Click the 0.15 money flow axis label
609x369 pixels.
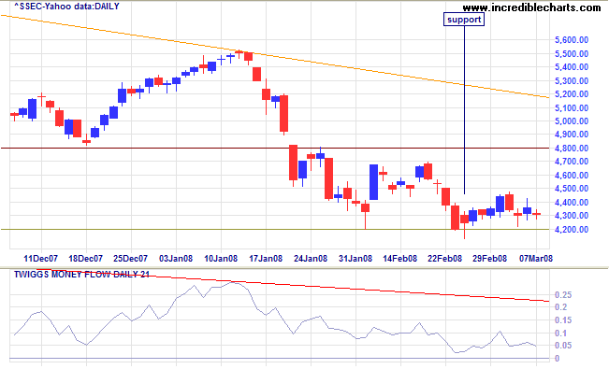[563, 320]
